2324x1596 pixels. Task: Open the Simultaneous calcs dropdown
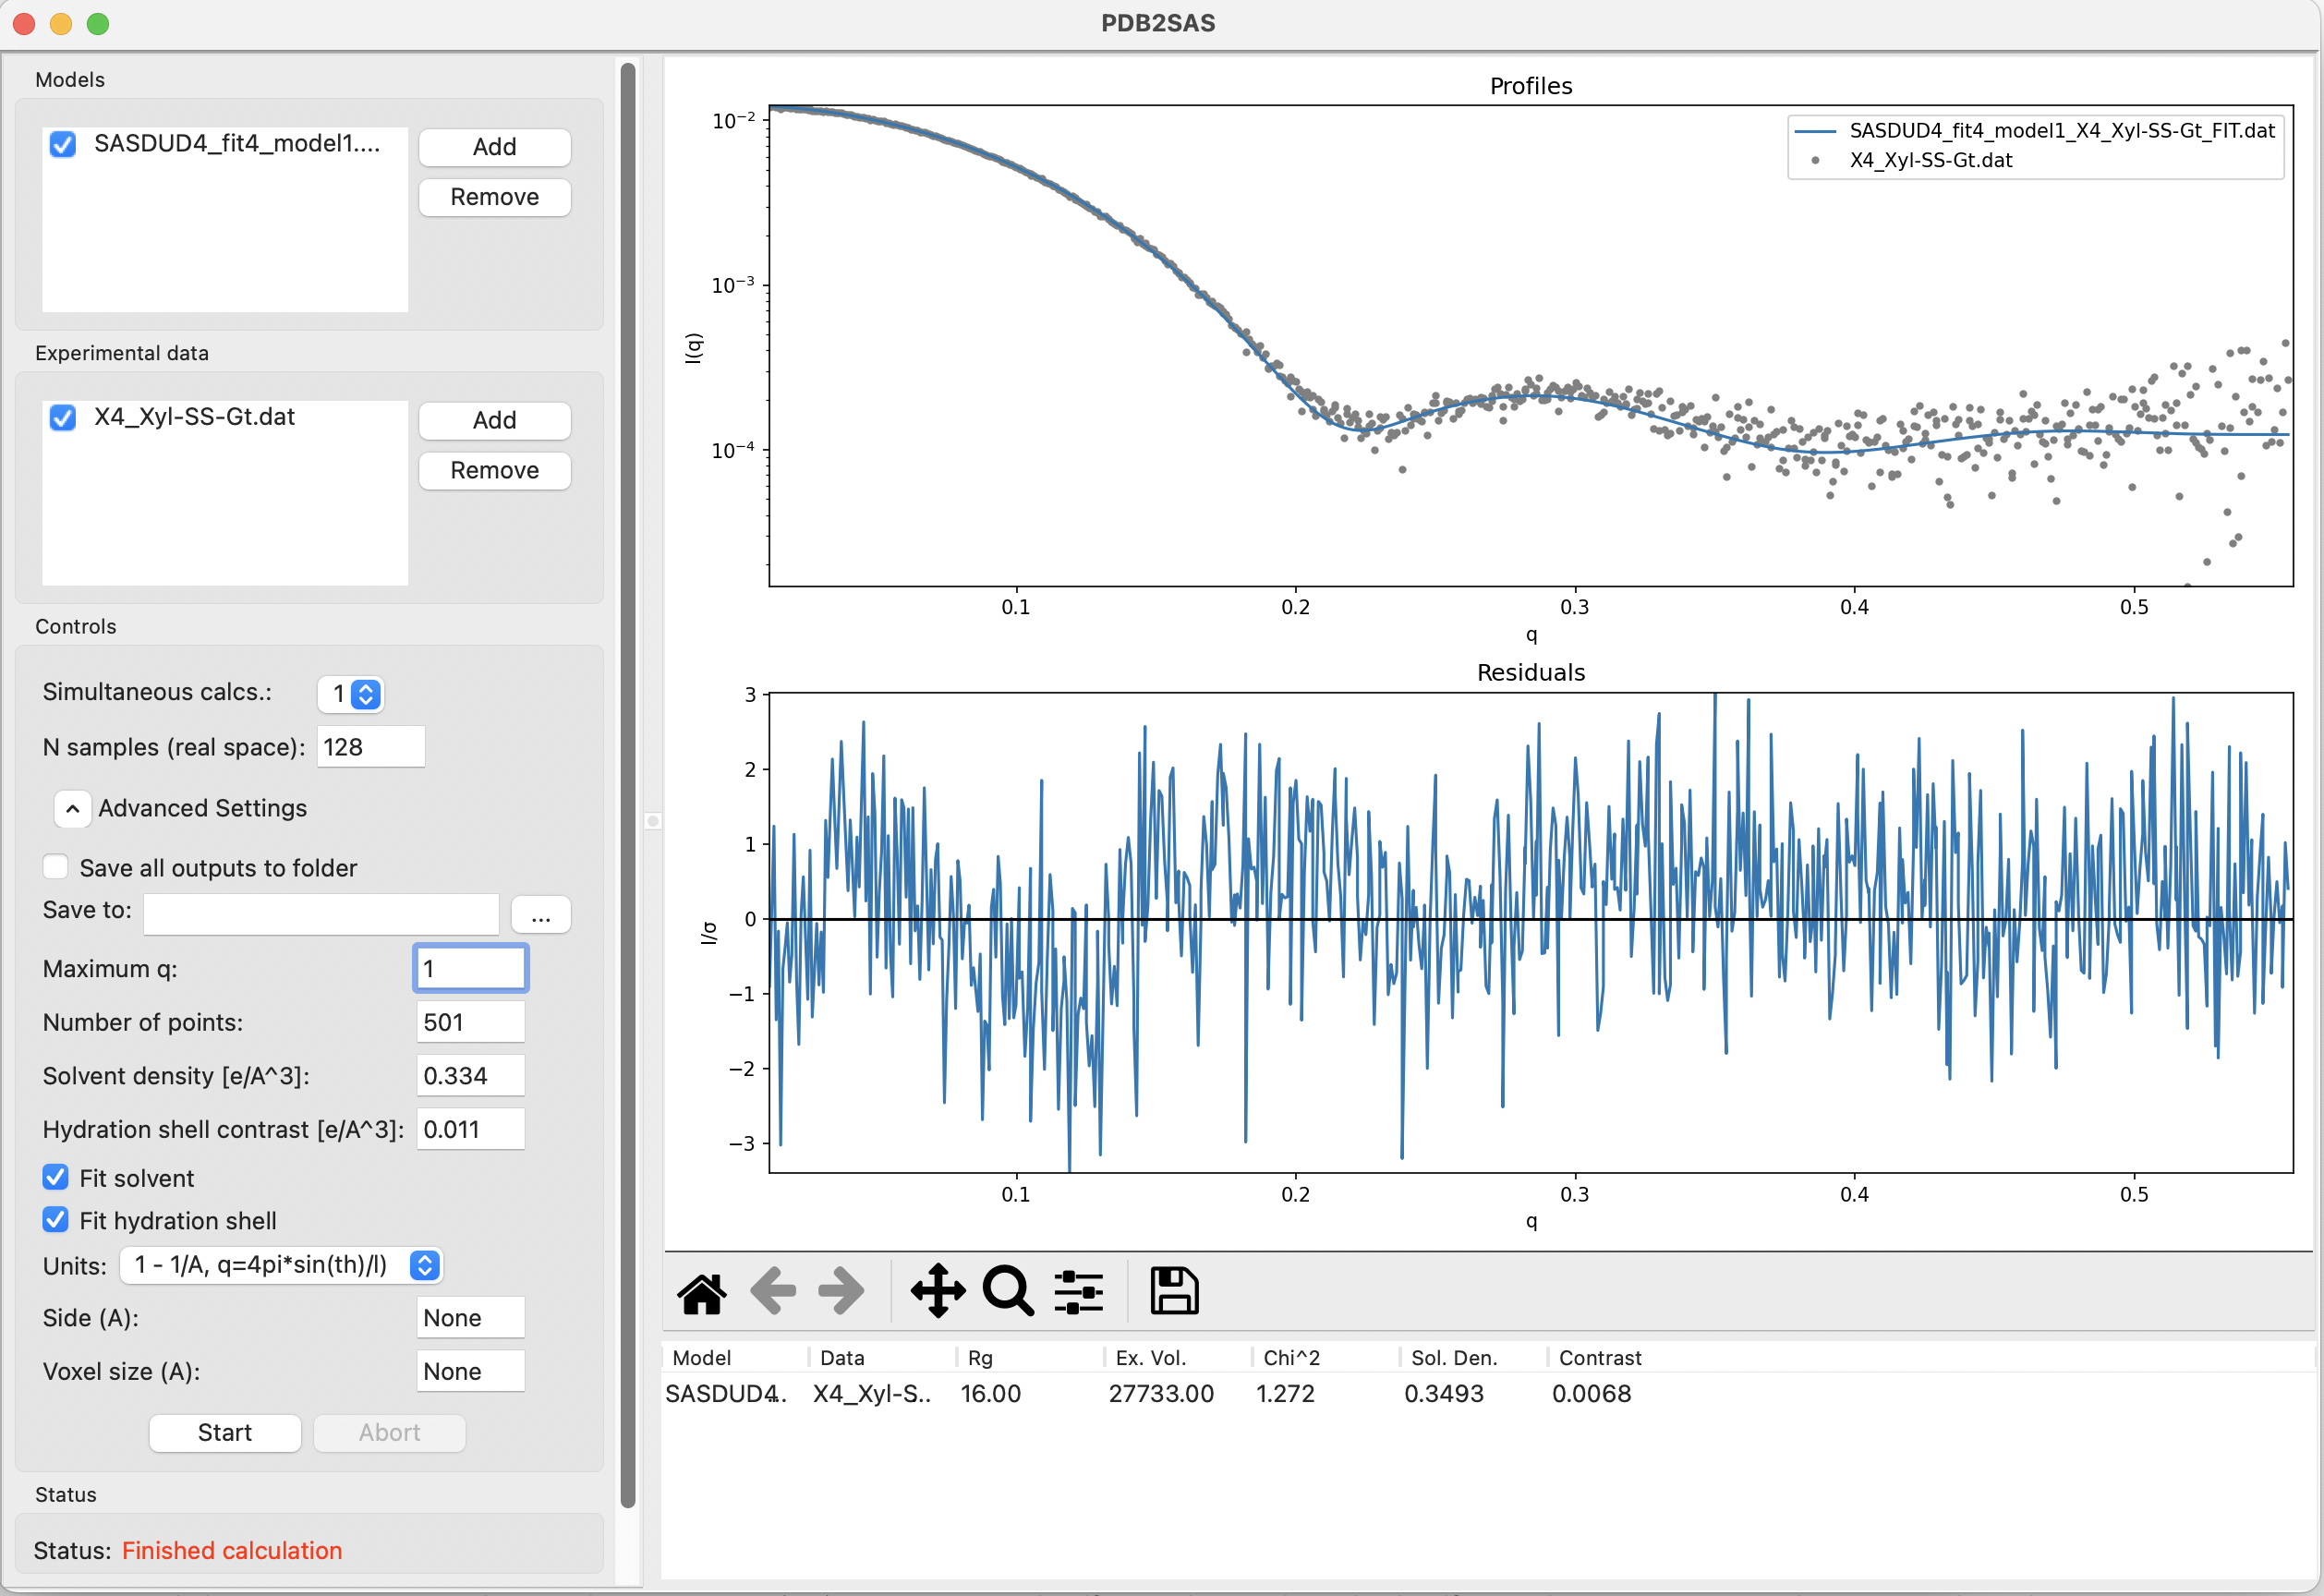point(351,694)
